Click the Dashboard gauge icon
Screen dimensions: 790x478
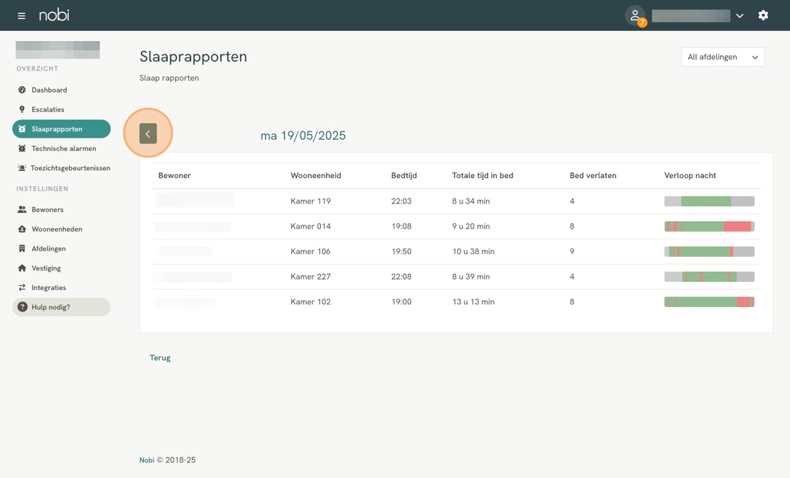pyautogui.click(x=22, y=90)
